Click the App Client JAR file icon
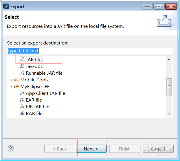Image resolution: width=180 pixels, height=161 pixels. pyautogui.click(x=22, y=93)
